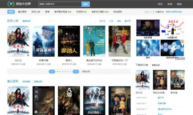Image resolution: width=193 pixels, height=115 pixels.
Task: Open the 花木兰 poster in 最近更新 row
Action: (x=18, y=101)
